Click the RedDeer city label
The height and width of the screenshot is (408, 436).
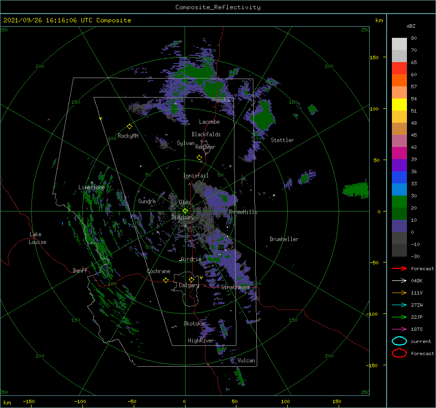(205, 147)
